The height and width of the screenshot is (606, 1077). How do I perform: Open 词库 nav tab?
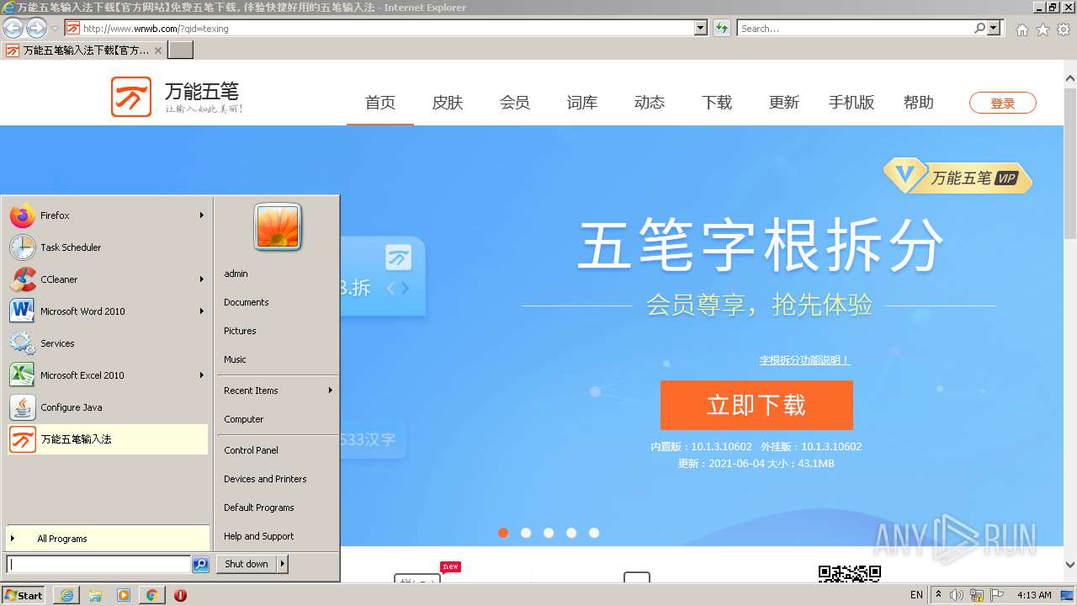[582, 103]
